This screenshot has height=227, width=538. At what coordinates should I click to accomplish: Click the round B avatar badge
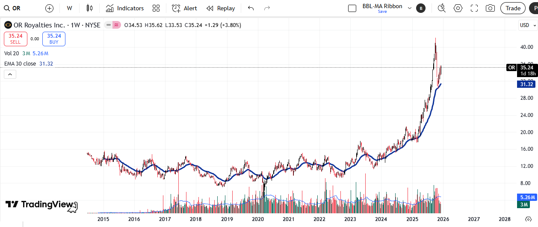421,8
